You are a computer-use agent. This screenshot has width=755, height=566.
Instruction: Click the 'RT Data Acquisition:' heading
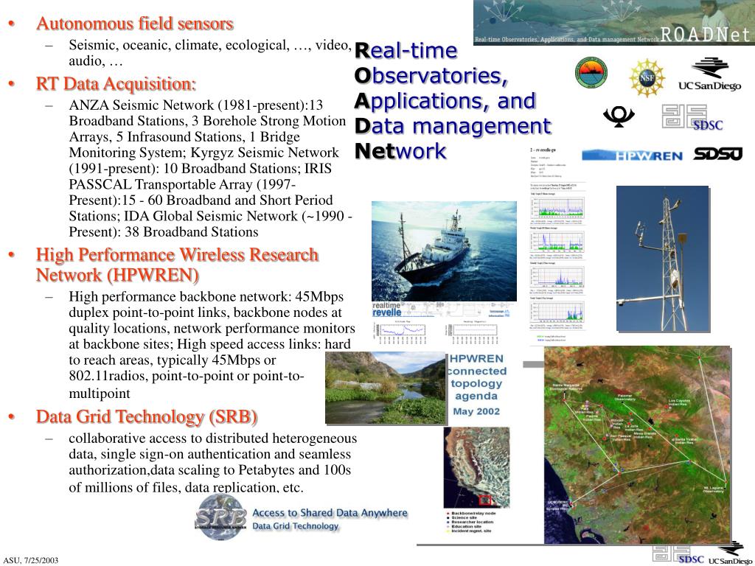(116, 83)
